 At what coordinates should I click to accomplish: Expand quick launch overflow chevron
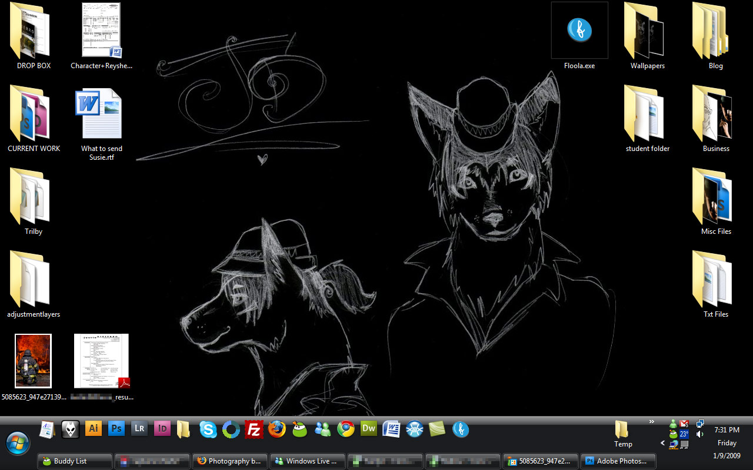[x=651, y=421]
